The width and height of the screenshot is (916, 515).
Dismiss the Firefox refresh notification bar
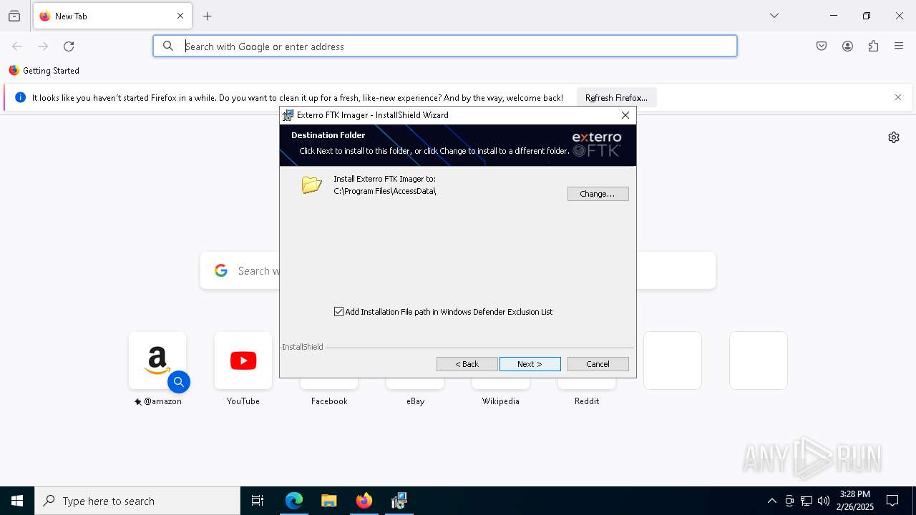[x=898, y=97]
